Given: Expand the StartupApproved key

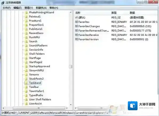Looking at the screenshot, I should point(23,66).
